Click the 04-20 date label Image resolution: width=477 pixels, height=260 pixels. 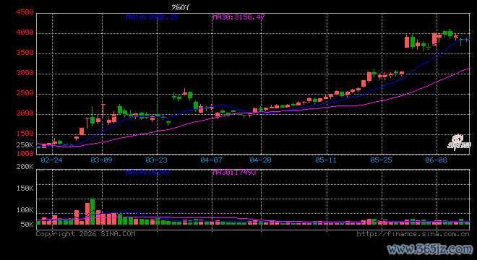tap(261, 160)
